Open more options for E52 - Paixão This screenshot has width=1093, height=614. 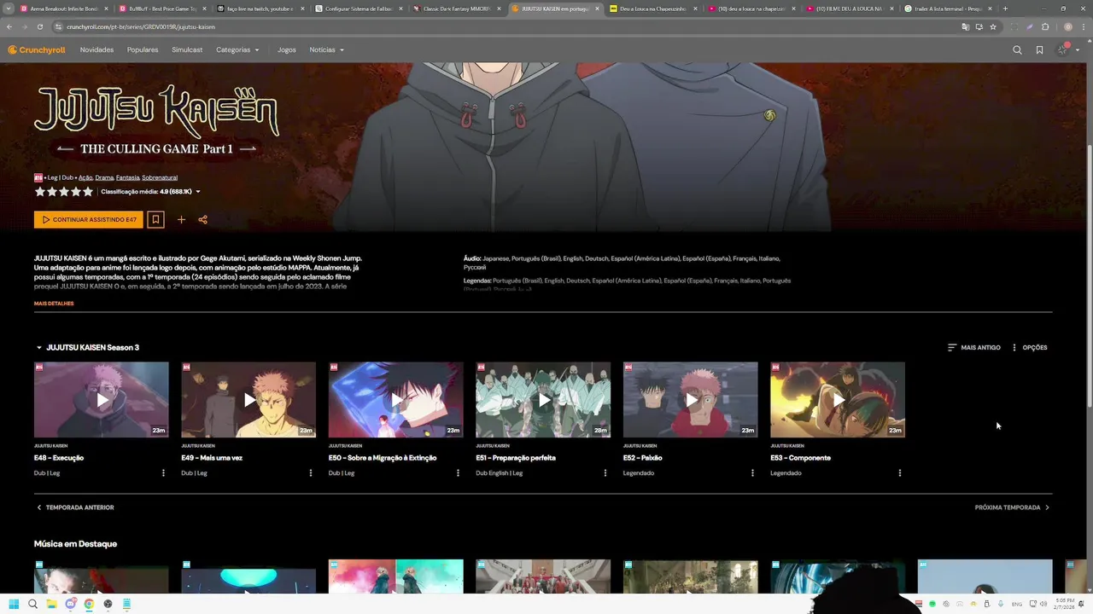(x=752, y=473)
